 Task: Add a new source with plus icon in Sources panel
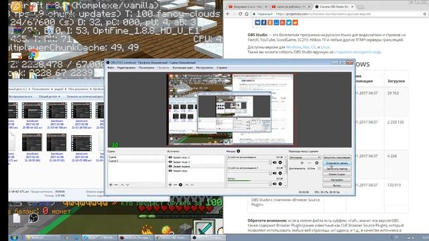170,185
